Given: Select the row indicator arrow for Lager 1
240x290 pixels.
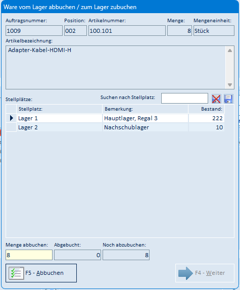Looking at the screenshot, I should tap(11, 118).
